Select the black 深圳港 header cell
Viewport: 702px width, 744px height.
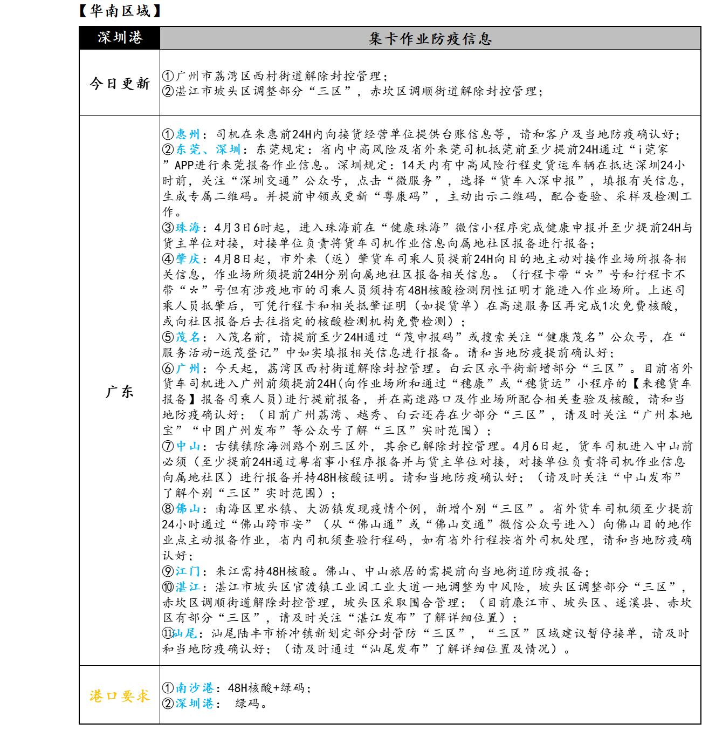click(x=120, y=38)
